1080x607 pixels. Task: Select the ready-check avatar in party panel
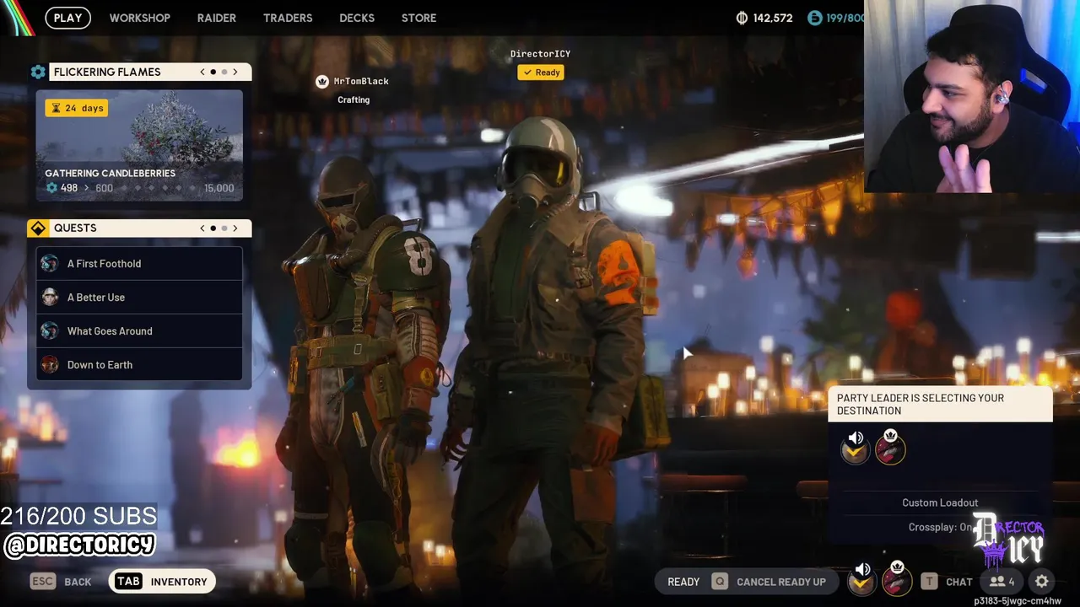click(x=855, y=451)
